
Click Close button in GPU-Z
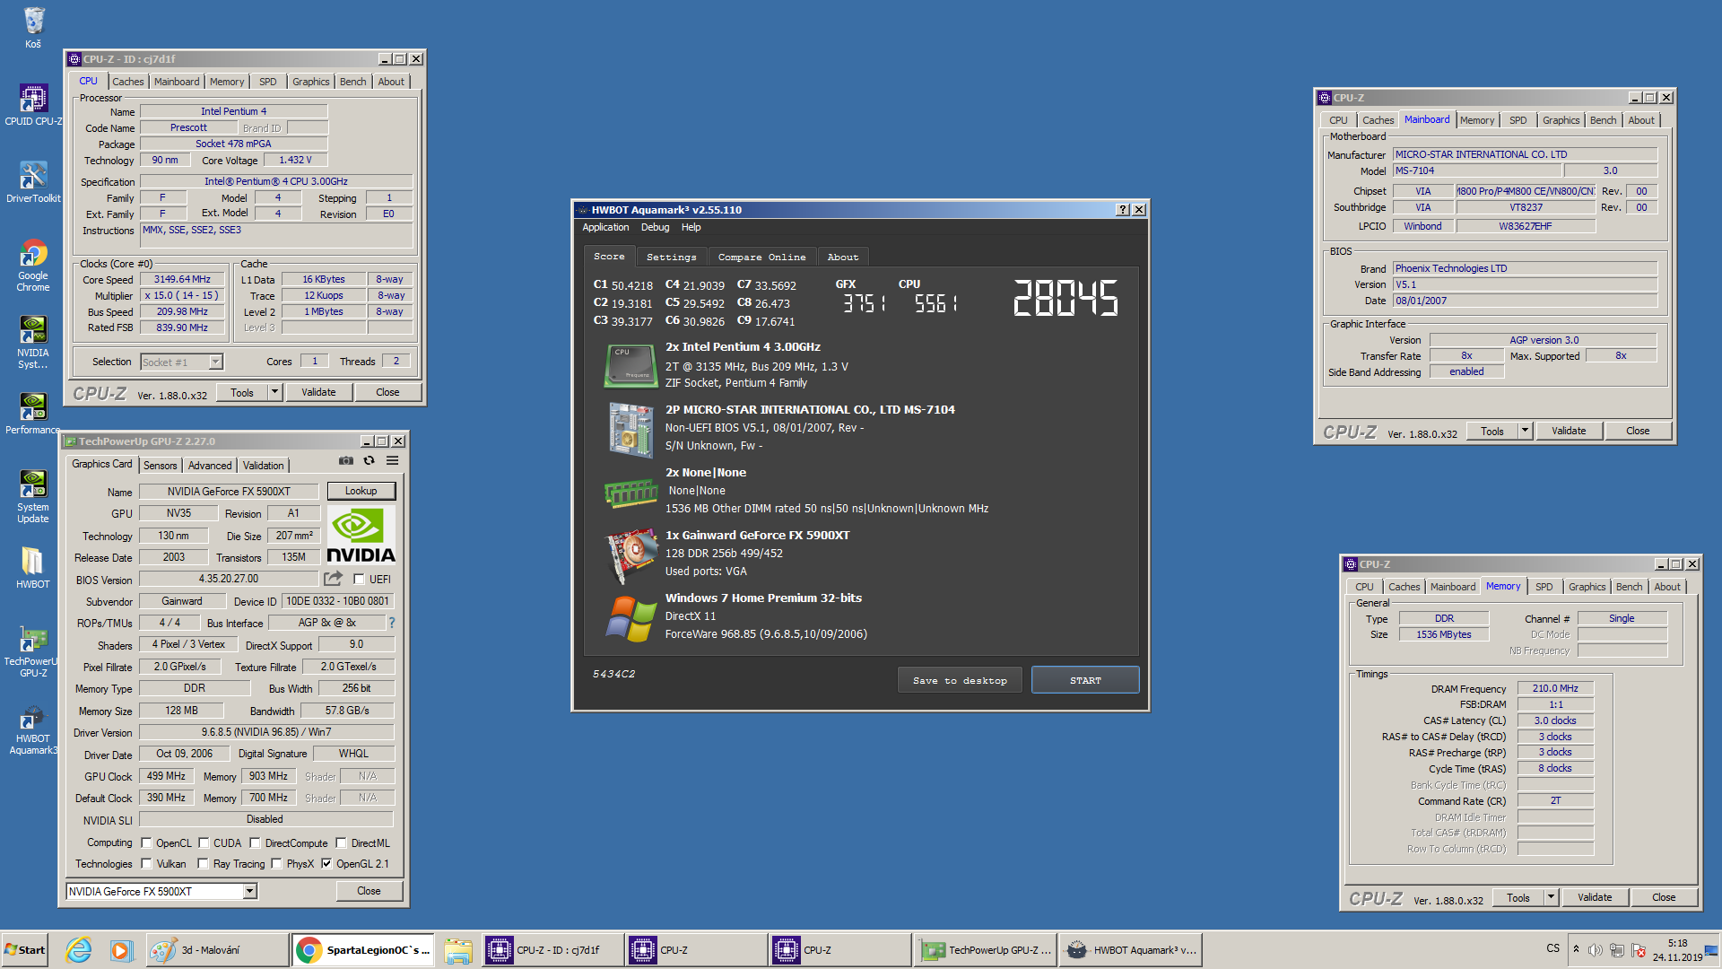click(369, 891)
